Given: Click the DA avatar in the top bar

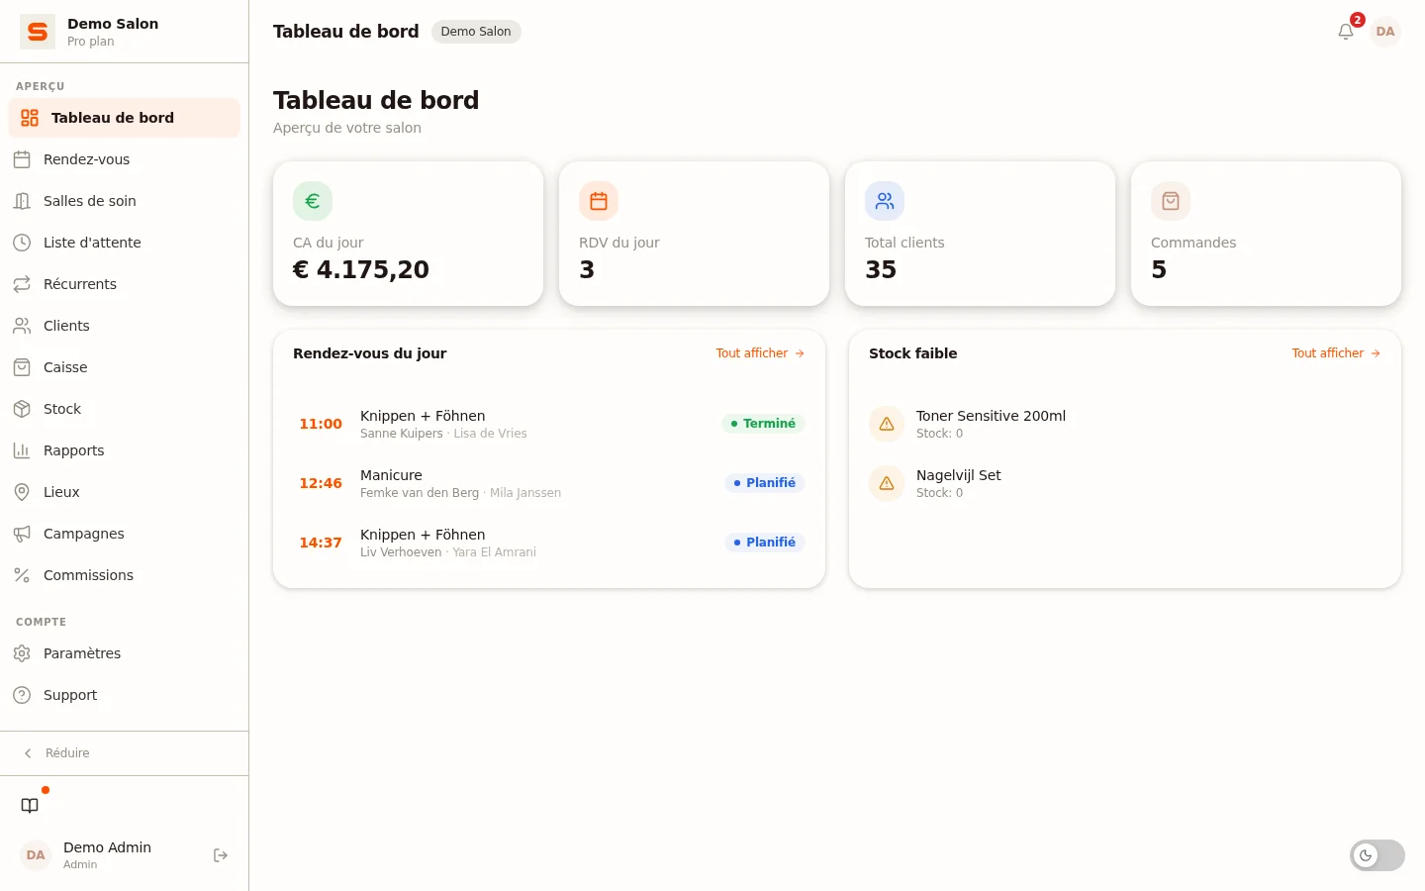Looking at the screenshot, I should coord(1385,32).
